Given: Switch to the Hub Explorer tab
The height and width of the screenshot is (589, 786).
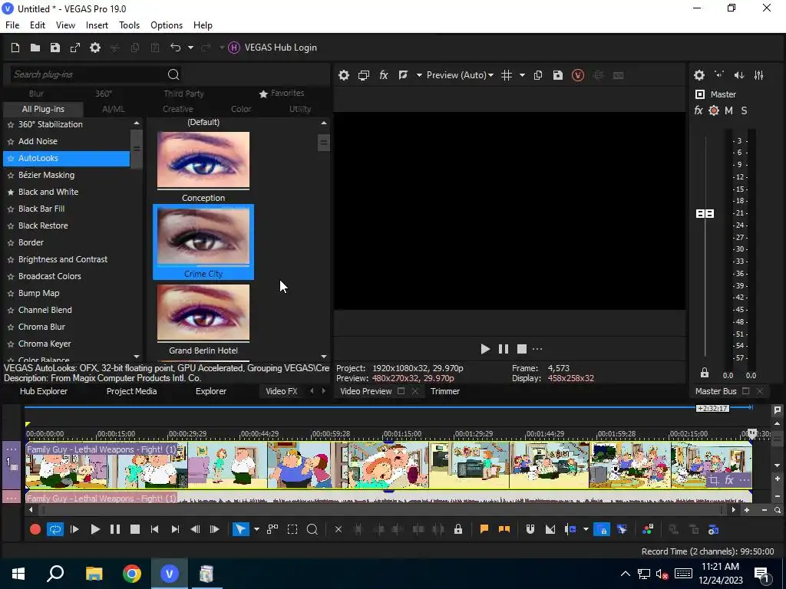Looking at the screenshot, I should [44, 391].
